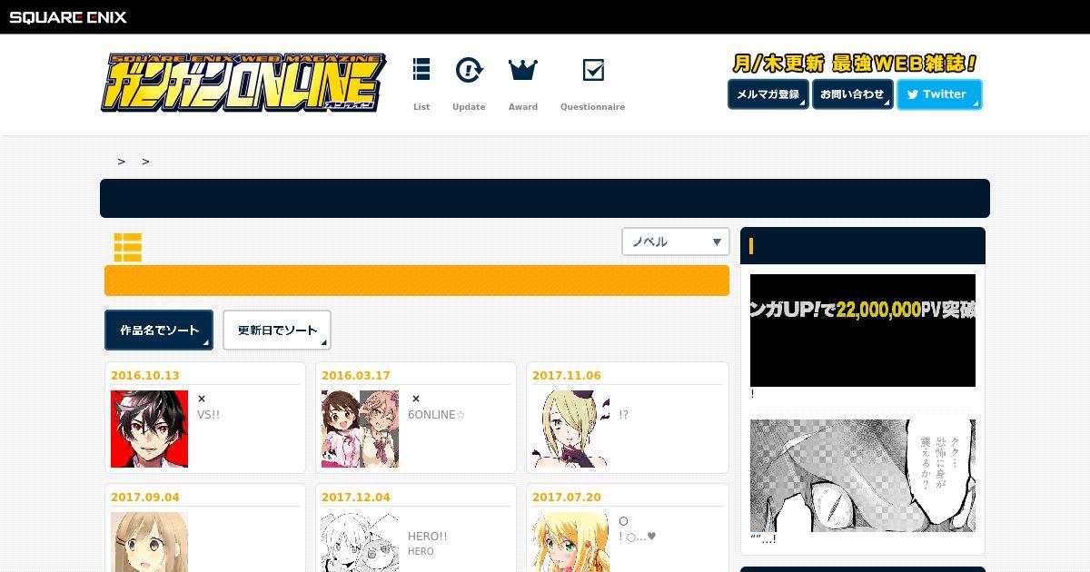The height and width of the screenshot is (572, 1090).
Task: Click the yellow list grid icon
Action: pos(128,247)
